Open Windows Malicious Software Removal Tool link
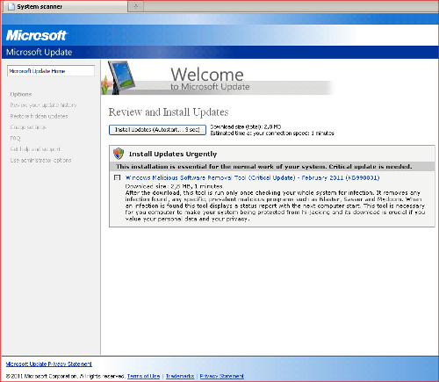Viewport: 439px width, 382px height. point(252,177)
